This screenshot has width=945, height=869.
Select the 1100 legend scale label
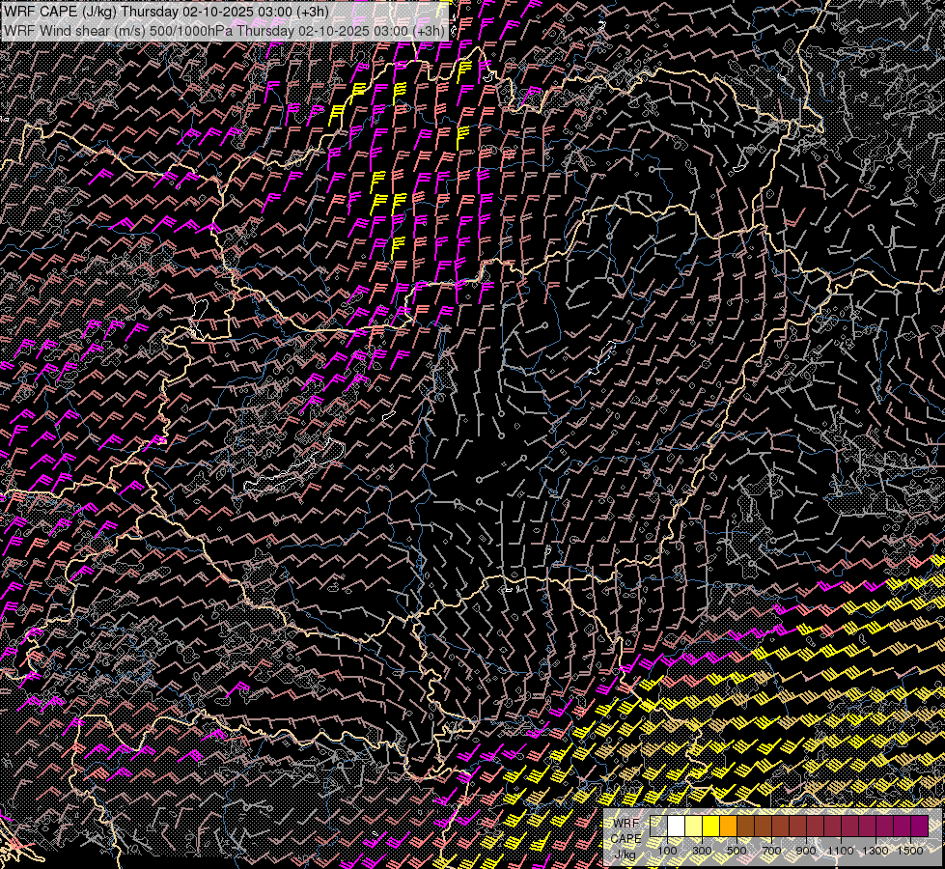pos(841,851)
